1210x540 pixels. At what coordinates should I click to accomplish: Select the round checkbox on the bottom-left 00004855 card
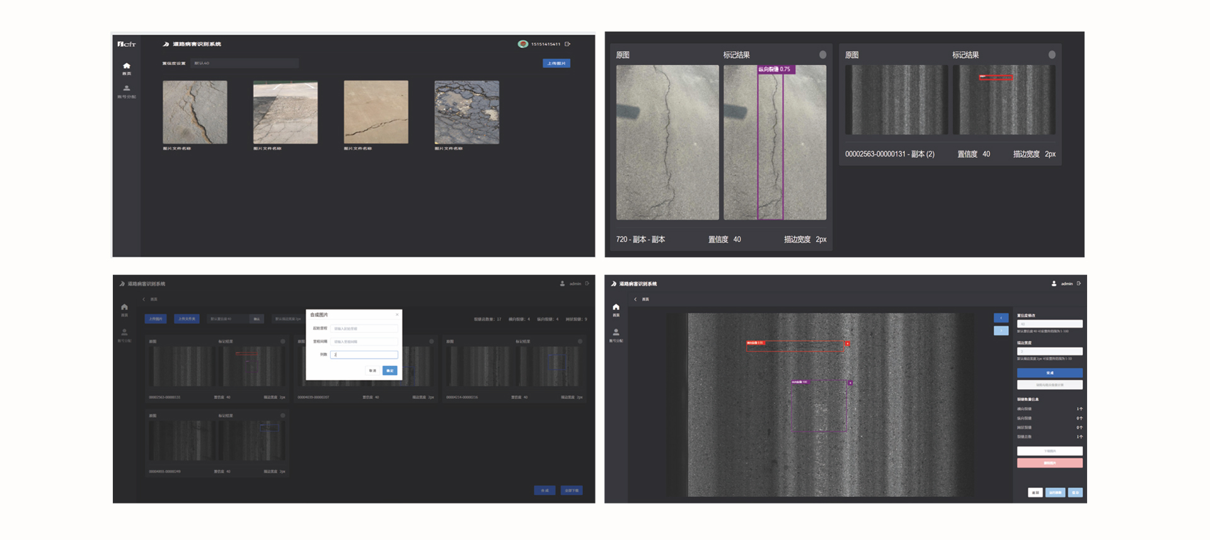282,416
